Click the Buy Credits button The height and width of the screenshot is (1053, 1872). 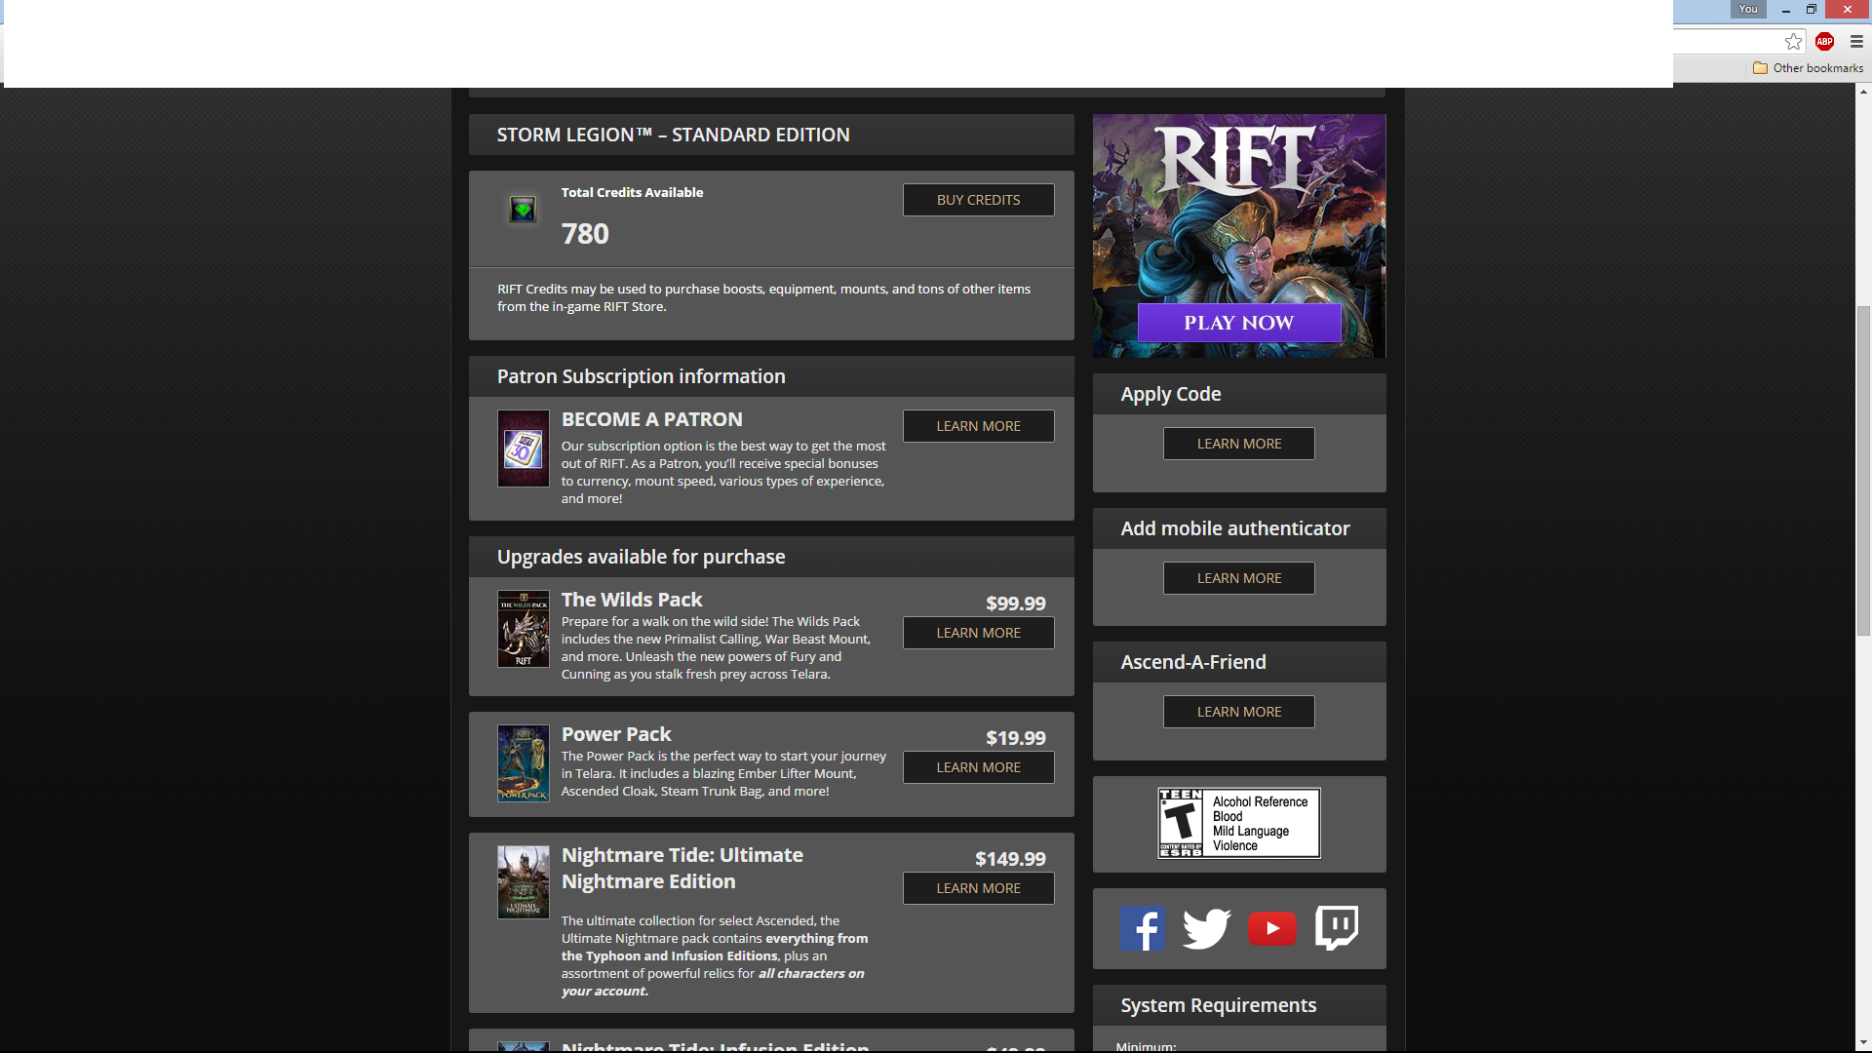[979, 200]
